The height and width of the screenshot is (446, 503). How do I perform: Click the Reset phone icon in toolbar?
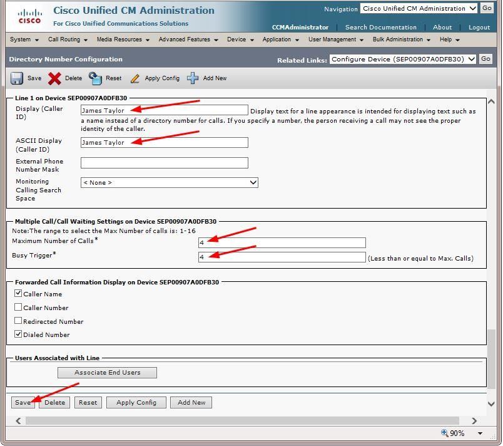pos(95,78)
